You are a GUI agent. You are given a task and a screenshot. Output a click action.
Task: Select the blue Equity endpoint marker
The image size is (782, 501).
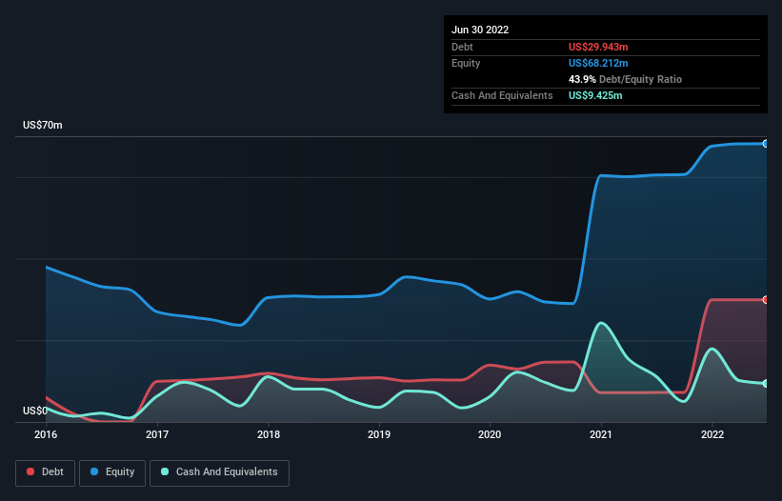[x=766, y=144]
